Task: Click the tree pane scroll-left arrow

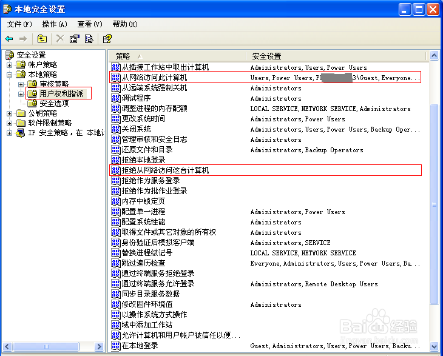Action: coord(8,346)
